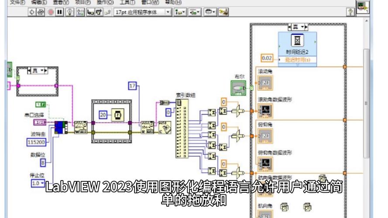Select the data bits constant 8
The image size is (388, 218).
point(43,163)
